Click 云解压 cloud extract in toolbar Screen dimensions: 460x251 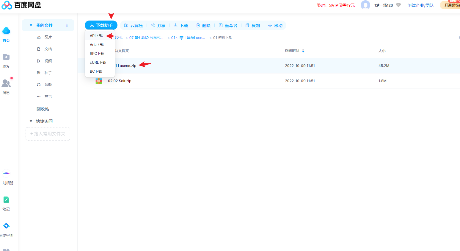[x=134, y=26]
